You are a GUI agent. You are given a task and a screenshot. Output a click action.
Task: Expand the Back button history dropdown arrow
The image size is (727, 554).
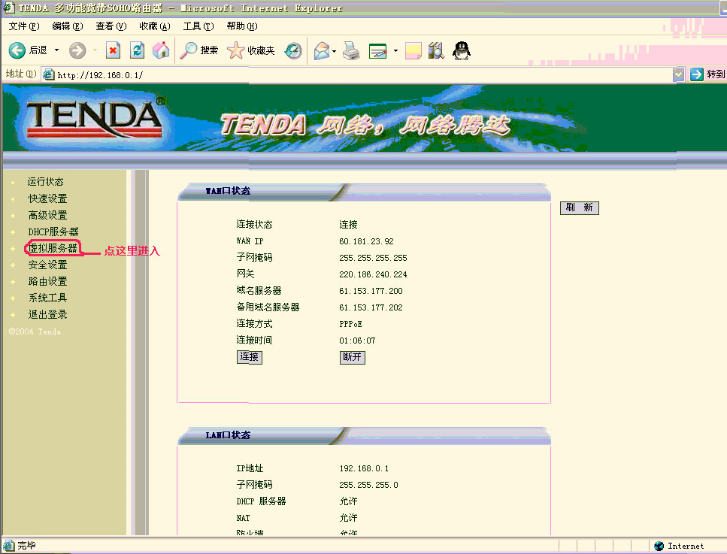tap(56, 50)
